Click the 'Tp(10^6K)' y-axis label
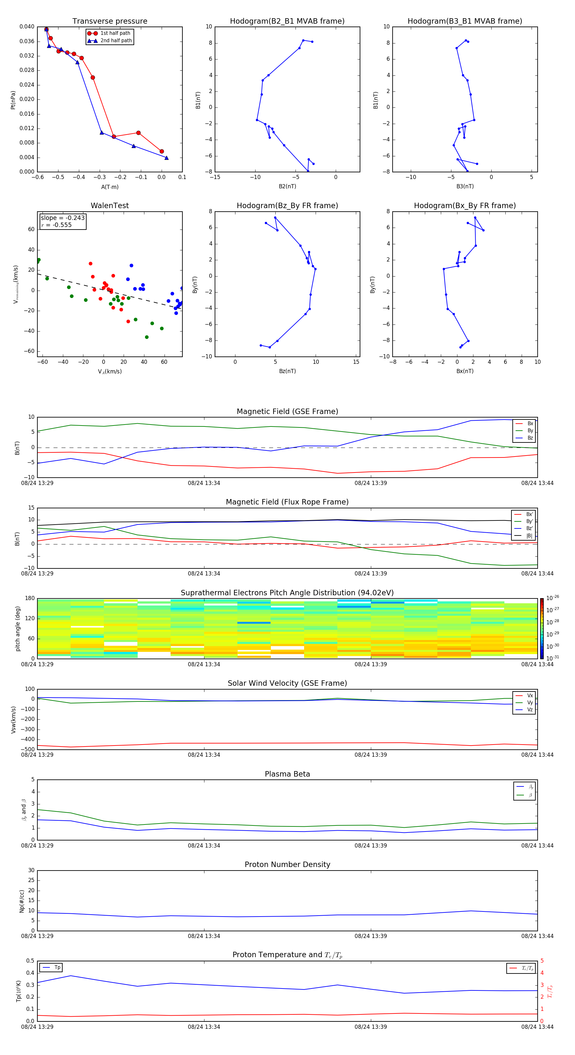 (x=19, y=991)
